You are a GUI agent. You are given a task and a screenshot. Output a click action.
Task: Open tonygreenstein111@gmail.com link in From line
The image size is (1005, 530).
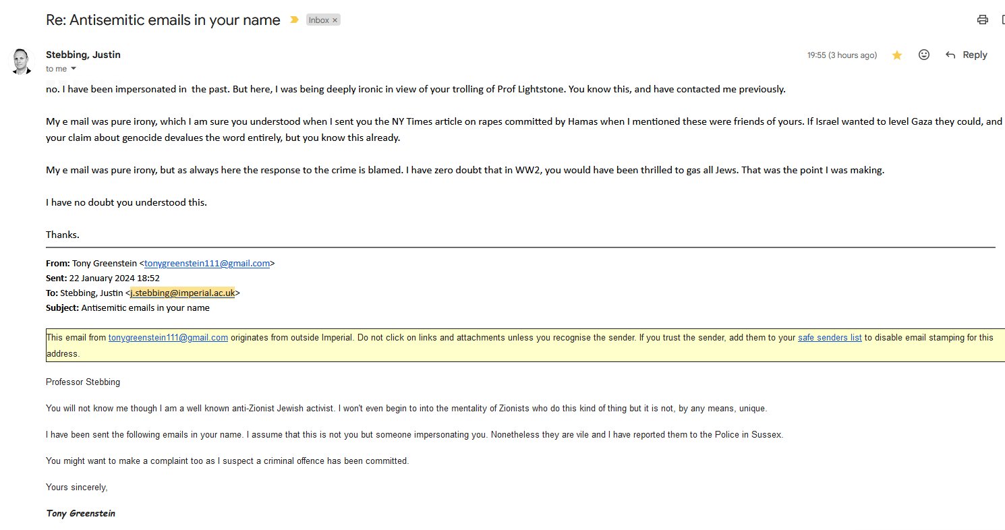207,264
